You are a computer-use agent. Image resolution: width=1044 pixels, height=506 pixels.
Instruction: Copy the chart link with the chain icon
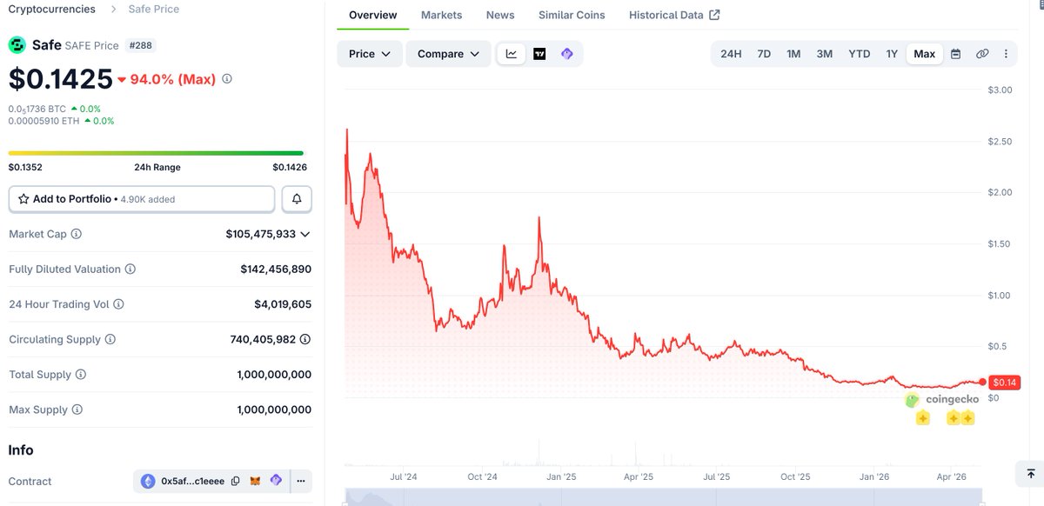982,54
